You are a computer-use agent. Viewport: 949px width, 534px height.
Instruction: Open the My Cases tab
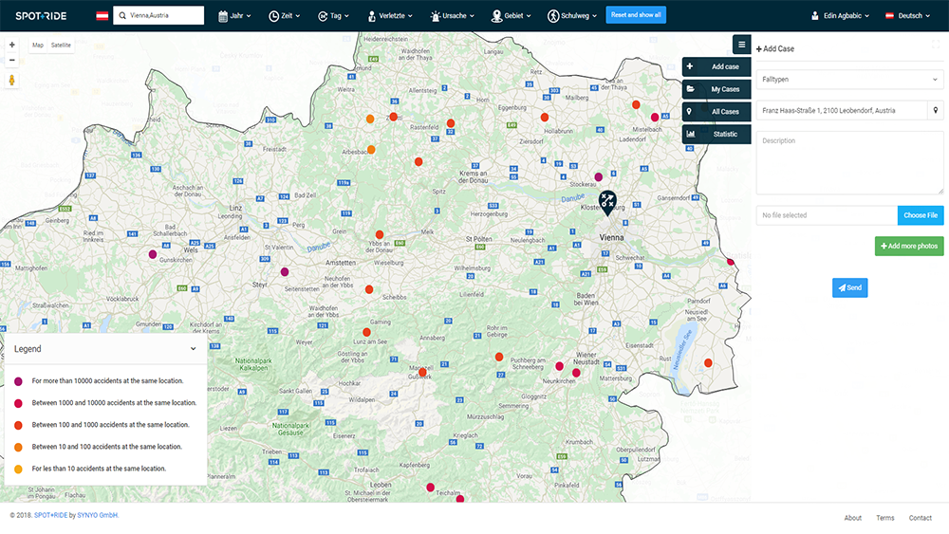coord(716,89)
